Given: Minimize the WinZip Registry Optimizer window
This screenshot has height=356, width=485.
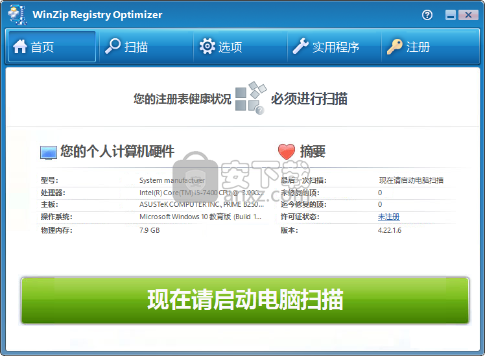Looking at the screenshot, I should (x=451, y=15).
